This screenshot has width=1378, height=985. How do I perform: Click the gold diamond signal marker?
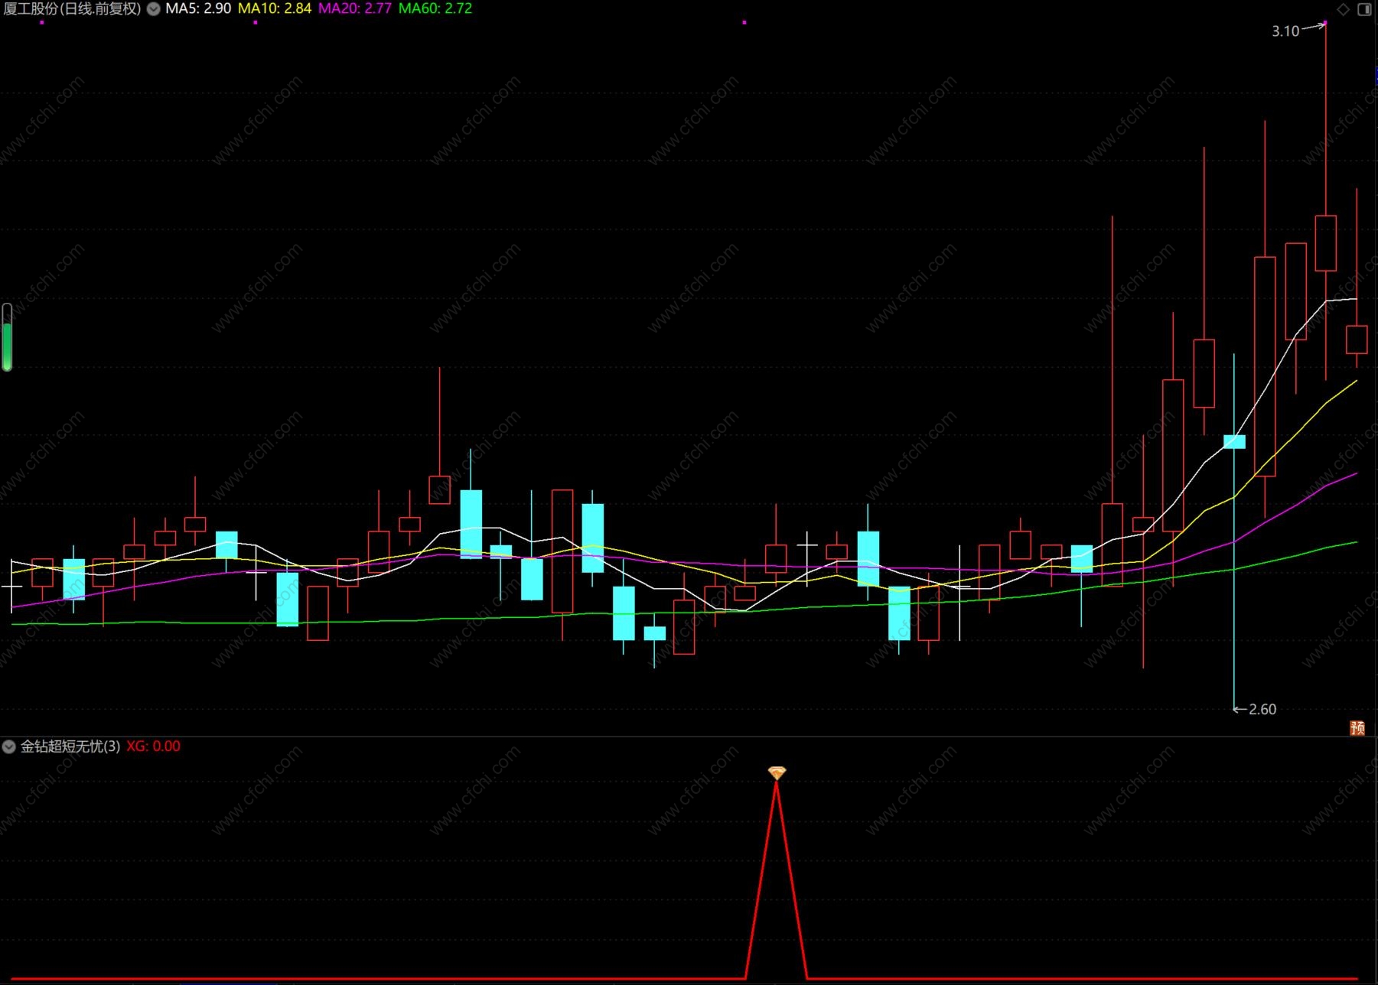(x=777, y=773)
